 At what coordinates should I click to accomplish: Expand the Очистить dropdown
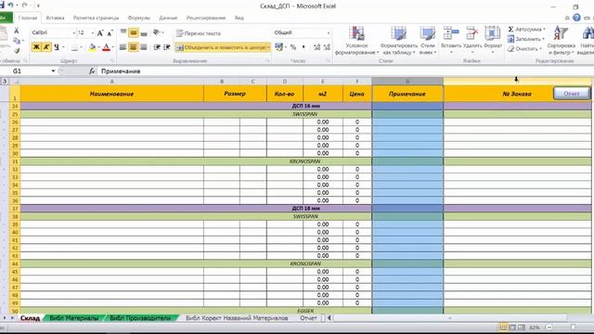point(540,49)
